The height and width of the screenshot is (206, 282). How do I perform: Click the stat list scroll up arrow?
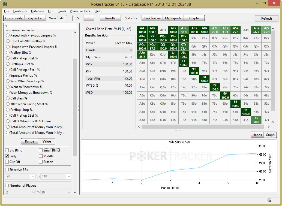(x=75, y=32)
